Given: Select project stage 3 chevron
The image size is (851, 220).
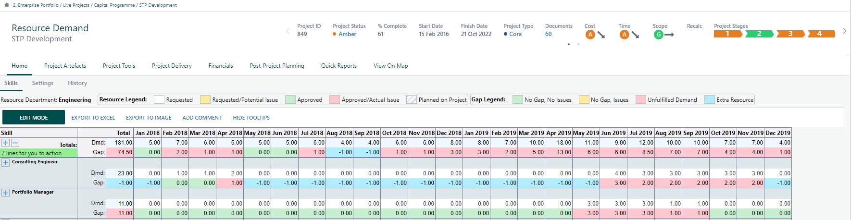Looking at the screenshot, I should point(790,34).
